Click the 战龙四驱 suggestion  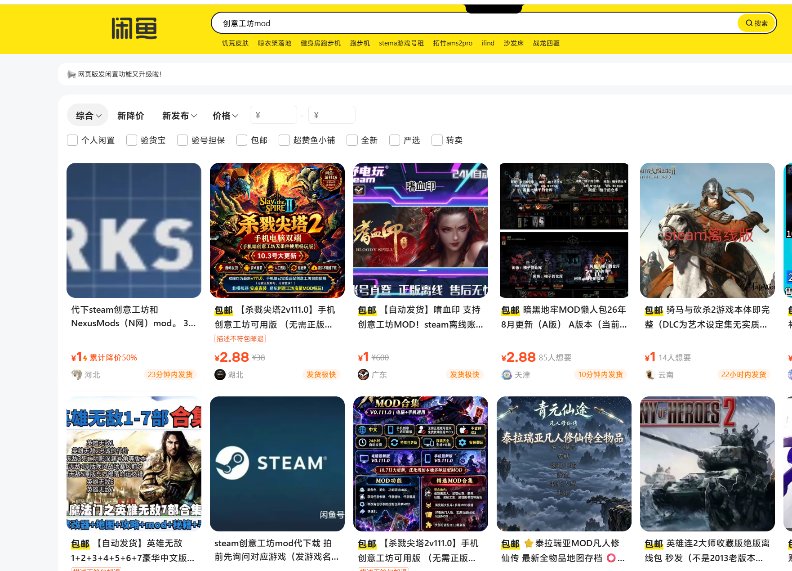click(x=546, y=43)
